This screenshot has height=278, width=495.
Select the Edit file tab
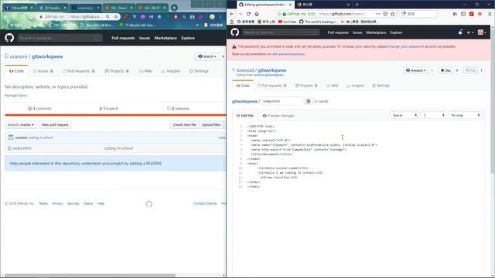245,116
